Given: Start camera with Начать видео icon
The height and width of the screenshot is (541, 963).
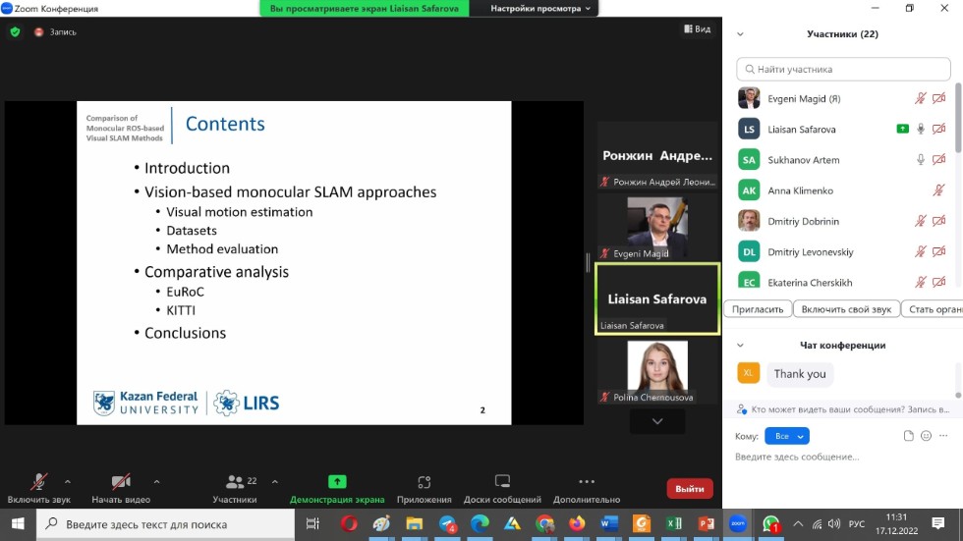Looking at the screenshot, I should pyautogui.click(x=121, y=482).
